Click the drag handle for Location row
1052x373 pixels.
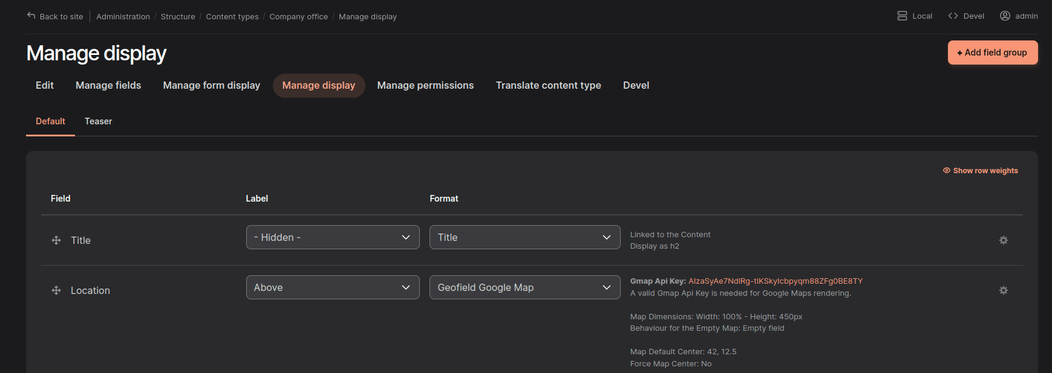click(56, 290)
